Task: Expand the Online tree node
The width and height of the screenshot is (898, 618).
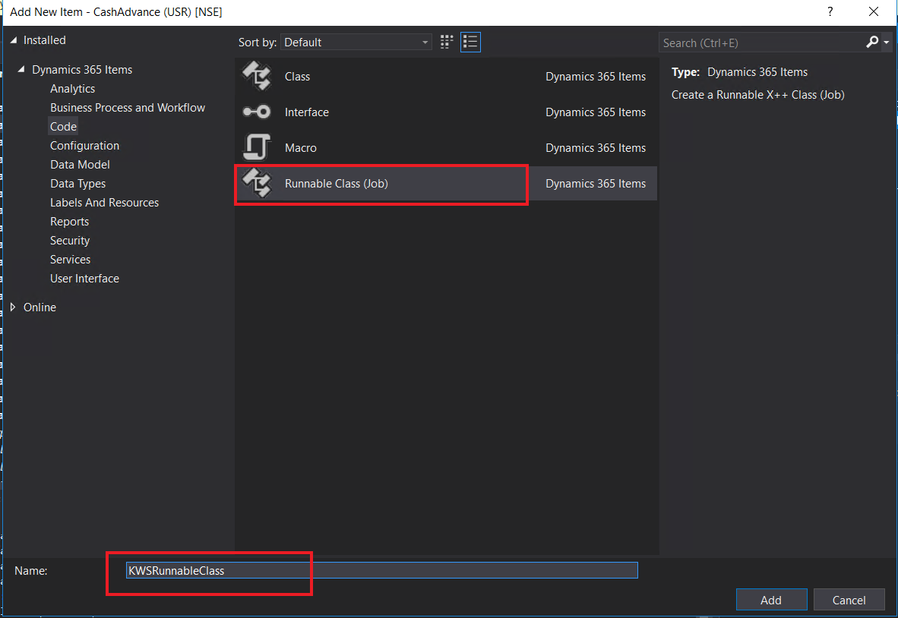Action: tap(13, 307)
